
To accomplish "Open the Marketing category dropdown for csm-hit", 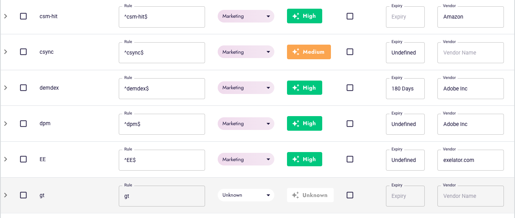I will click(x=246, y=16).
